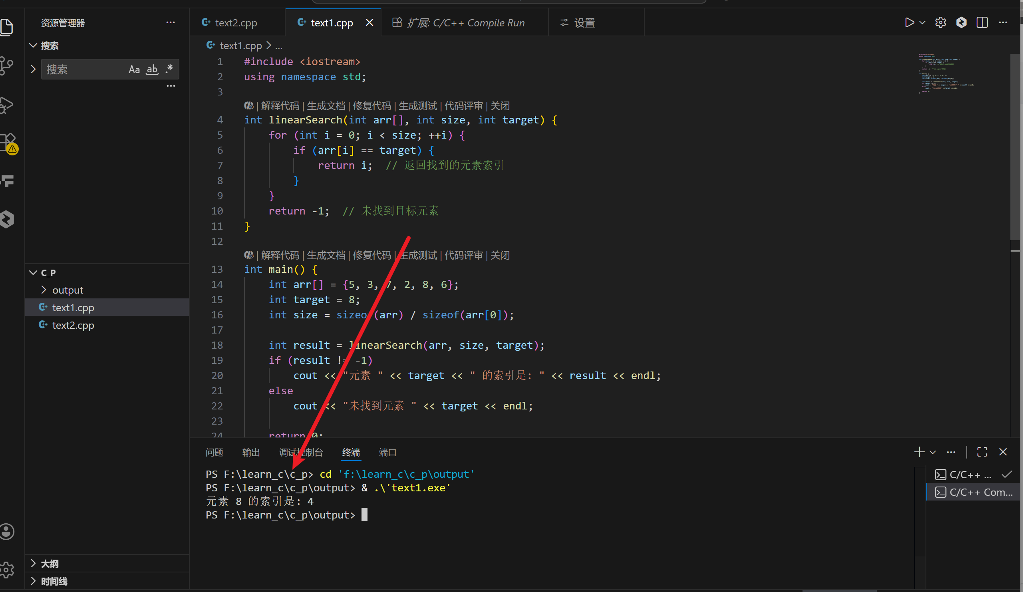Toggle Match Whole Word search option
The image size is (1023, 592).
(x=152, y=70)
